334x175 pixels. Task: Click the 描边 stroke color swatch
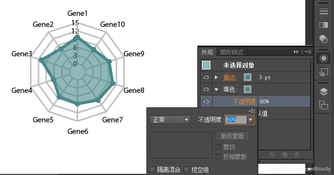(248, 77)
